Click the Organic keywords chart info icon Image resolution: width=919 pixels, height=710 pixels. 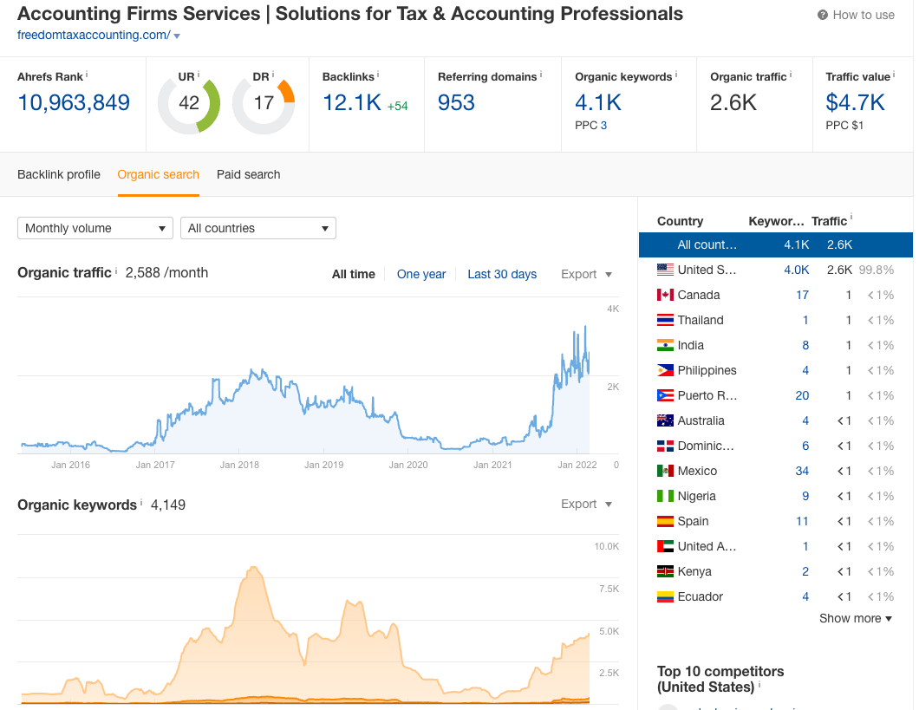tap(141, 503)
